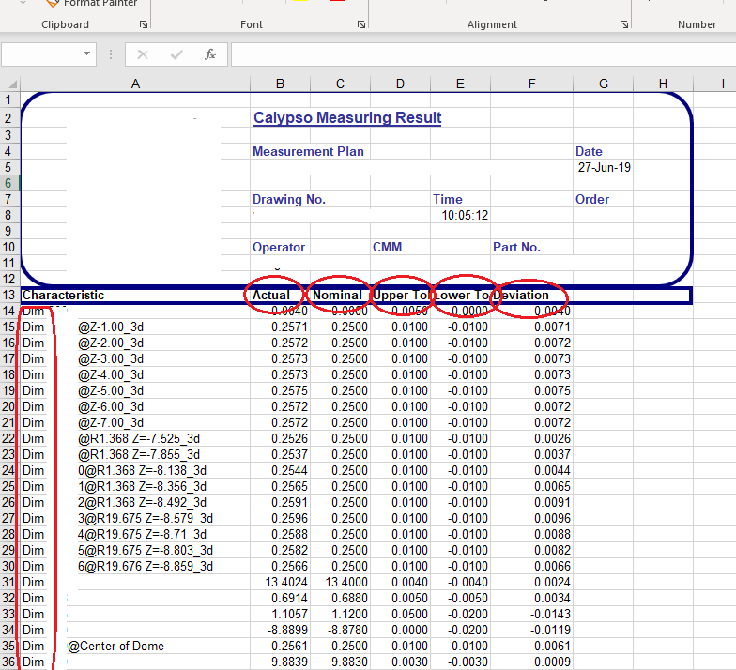Screen dimensions: 736x670
Task: Click the Operator label cell
Action: [x=279, y=248]
